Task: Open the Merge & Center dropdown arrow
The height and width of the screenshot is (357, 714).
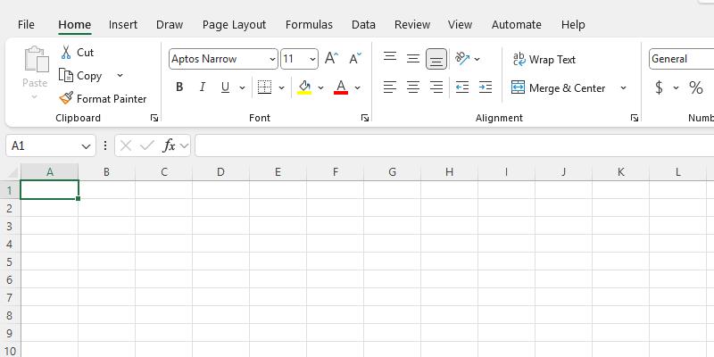Action: [x=623, y=88]
